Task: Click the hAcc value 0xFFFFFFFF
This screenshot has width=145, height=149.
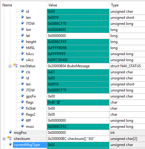Action: [x=57, y=54]
